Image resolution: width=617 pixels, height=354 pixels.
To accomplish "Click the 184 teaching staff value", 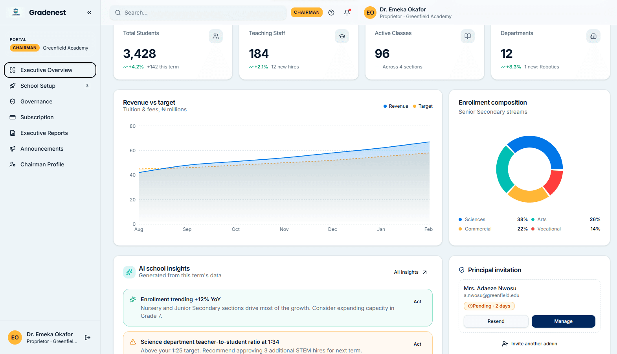I will click(x=259, y=53).
